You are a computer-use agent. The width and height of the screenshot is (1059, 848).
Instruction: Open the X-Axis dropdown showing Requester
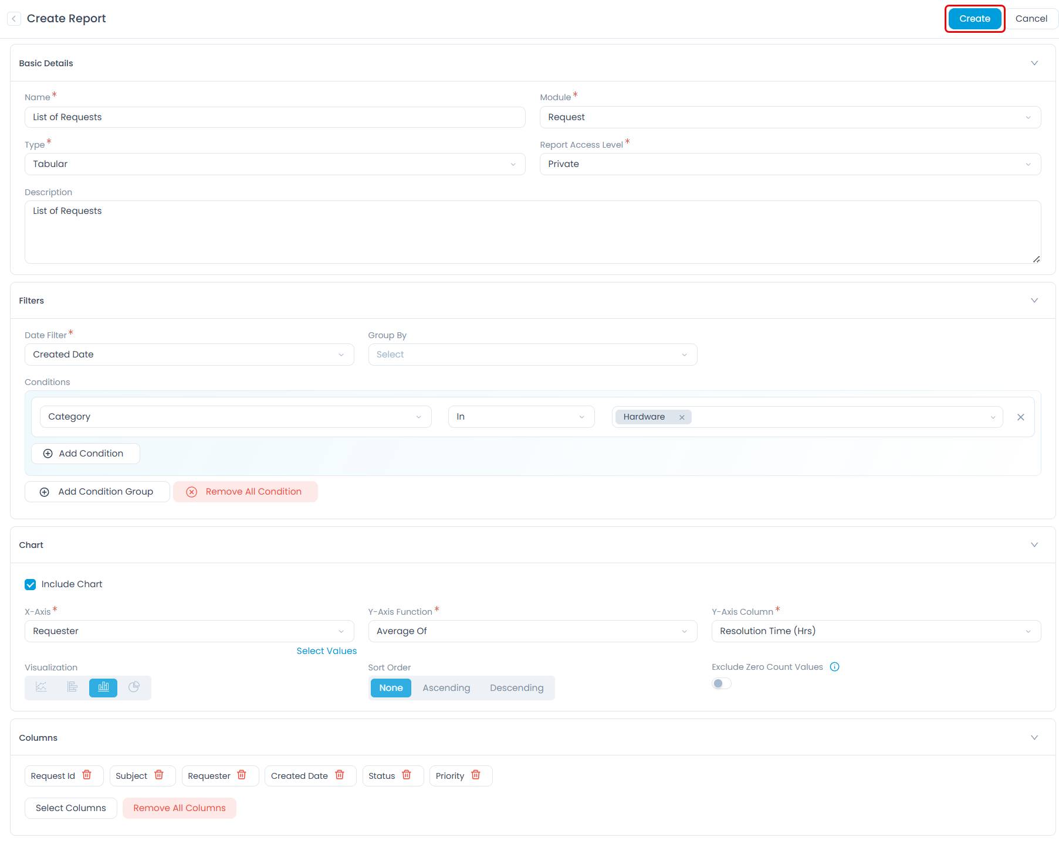pyautogui.click(x=189, y=631)
